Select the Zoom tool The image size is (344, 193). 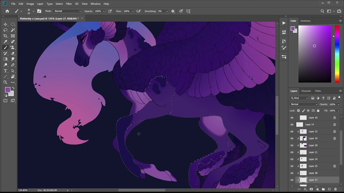[5, 83]
